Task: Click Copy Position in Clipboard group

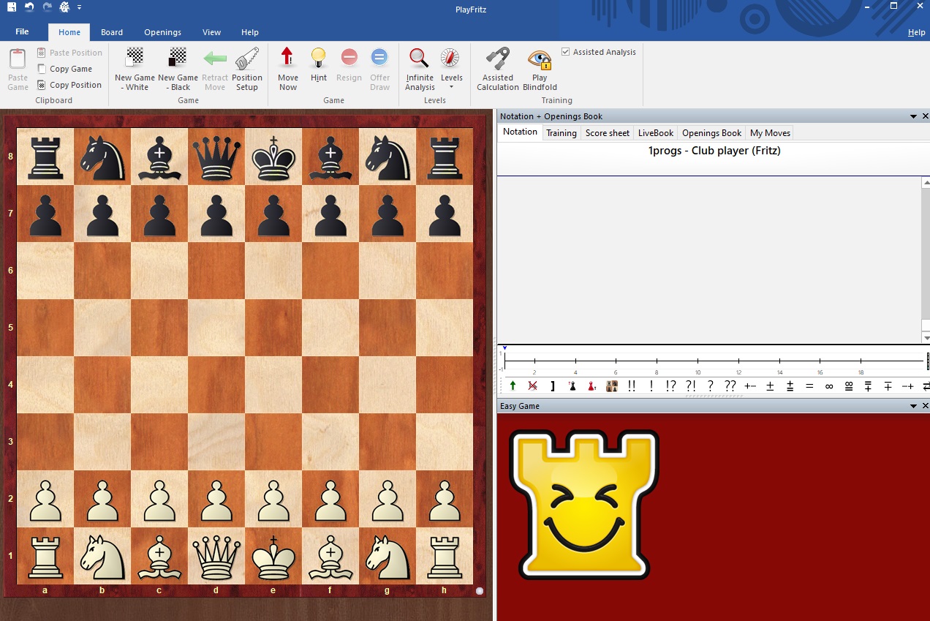Action: (75, 85)
